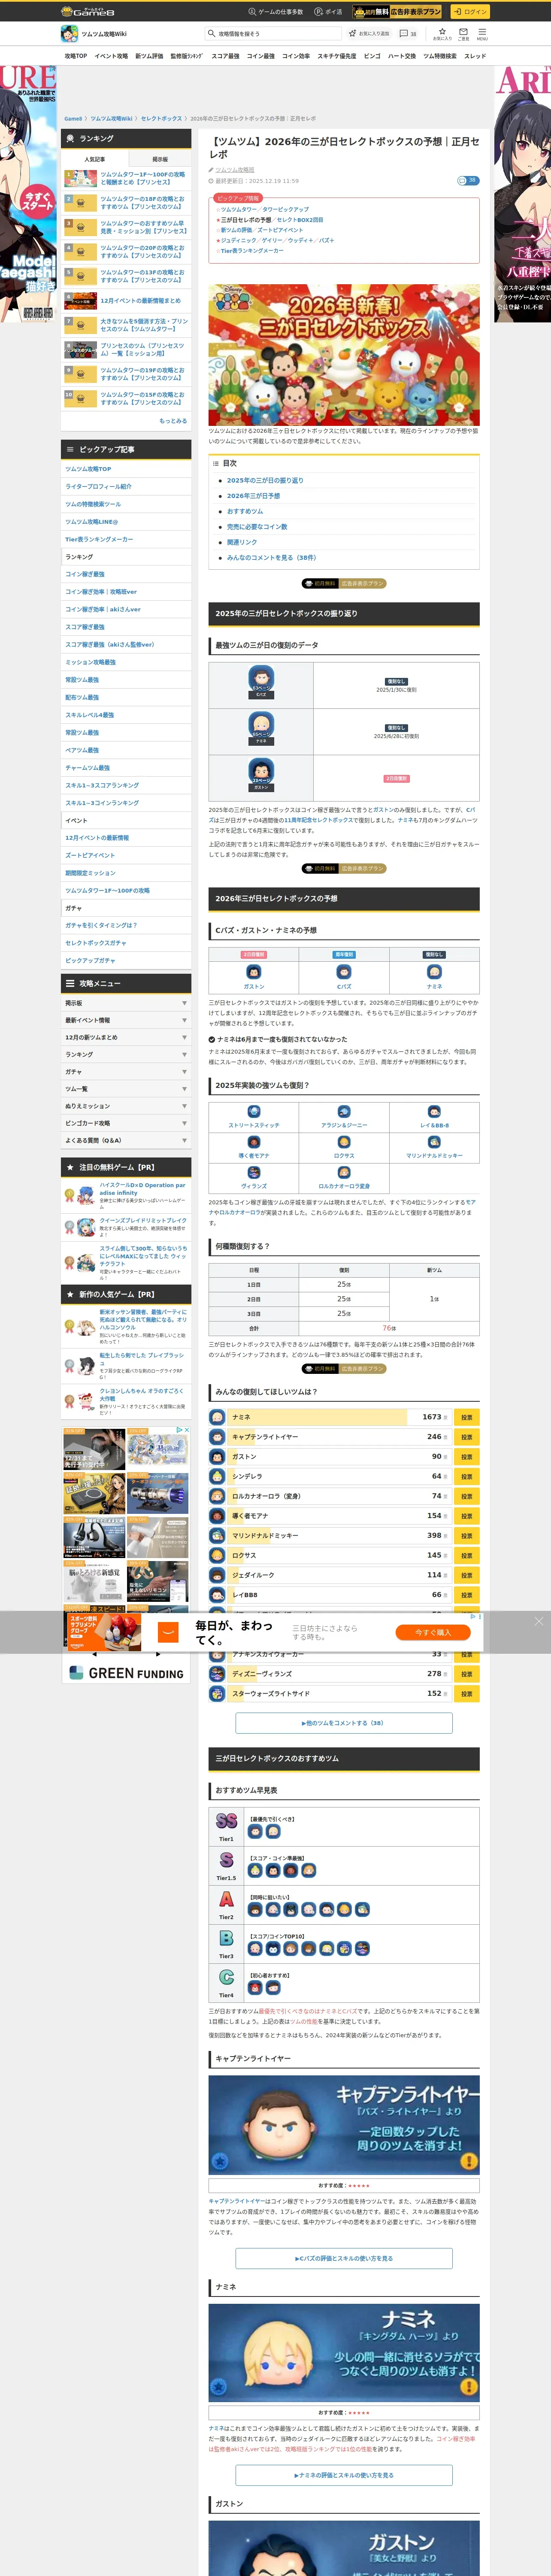Click the Game8 logo in the header
This screenshot has width=551, height=2576.
click(88, 11)
